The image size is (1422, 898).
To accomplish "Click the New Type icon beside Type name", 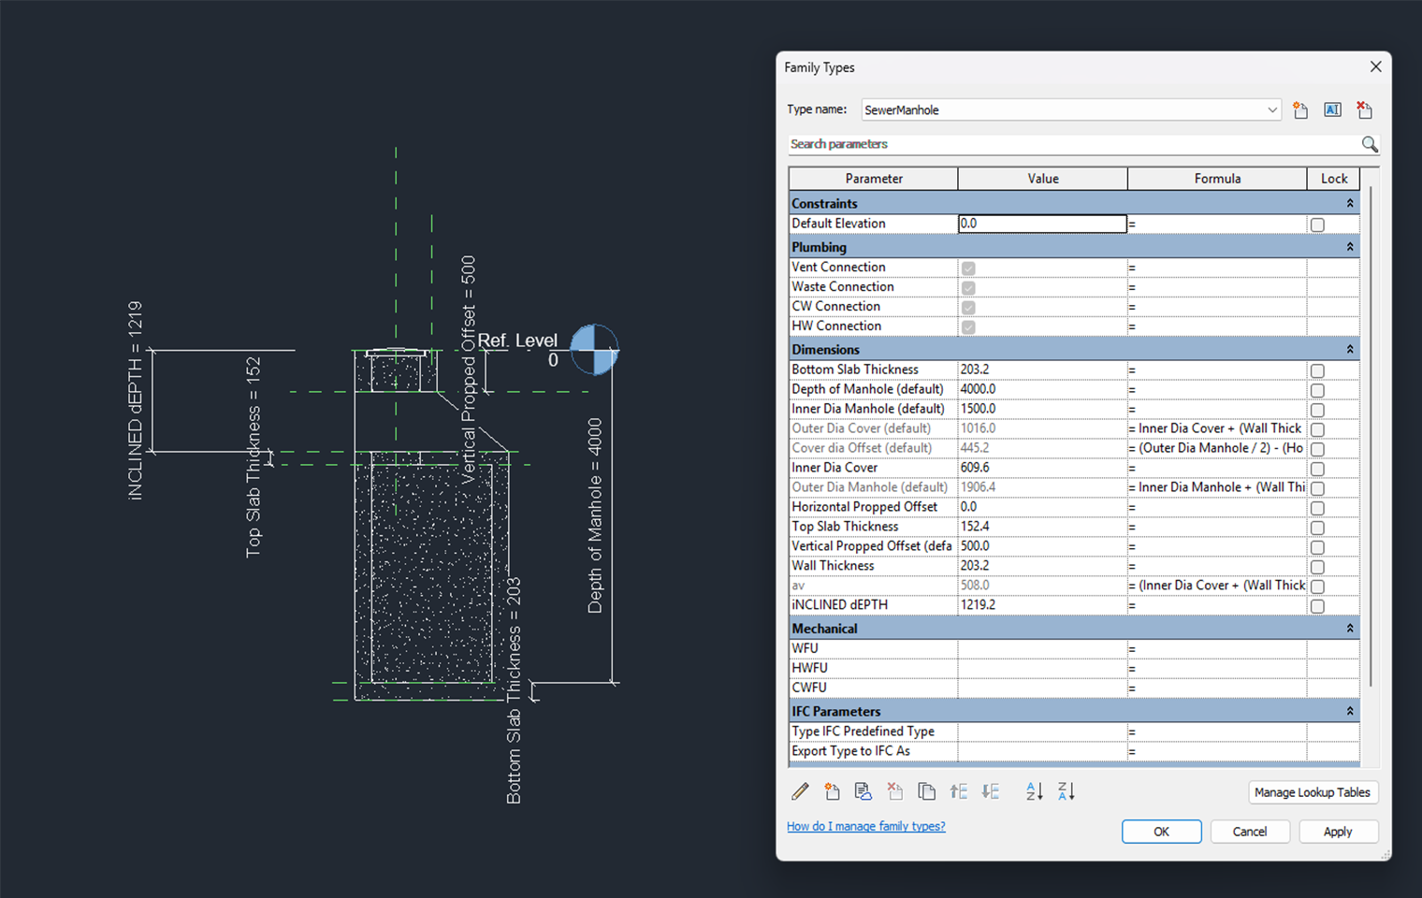I will click(1300, 110).
